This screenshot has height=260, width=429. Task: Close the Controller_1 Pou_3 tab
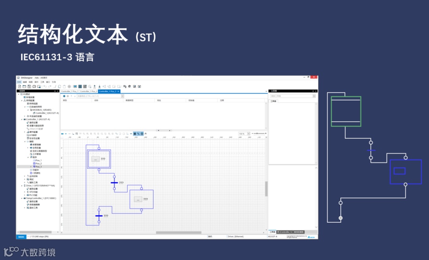118,91
